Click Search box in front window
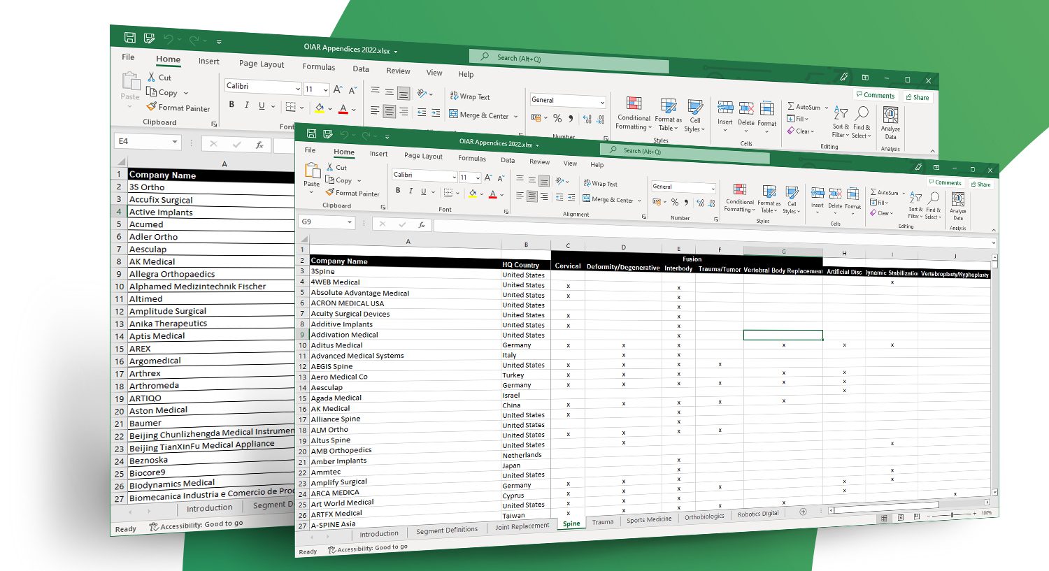Image resolution: width=1049 pixels, height=571 pixels. coord(685,153)
